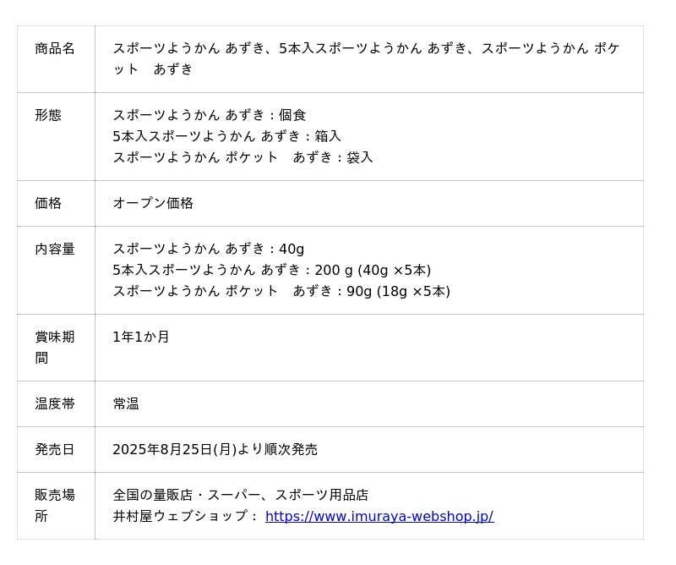Click the 形態 row header
The image size is (676, 565).
coord(48,115)
